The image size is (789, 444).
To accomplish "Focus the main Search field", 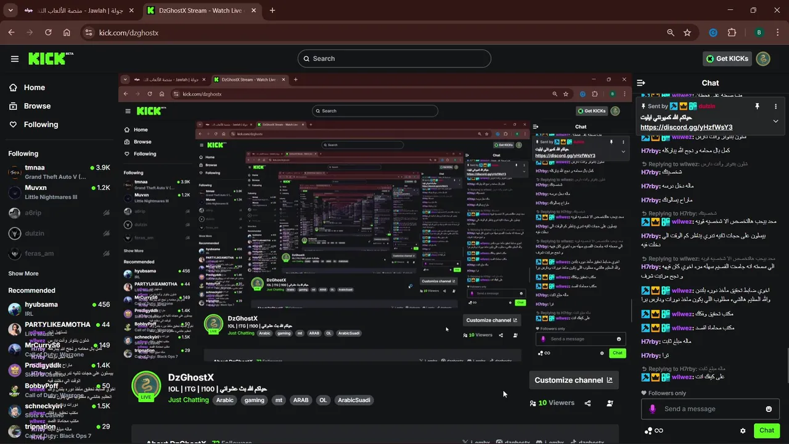I will (394, 59).
